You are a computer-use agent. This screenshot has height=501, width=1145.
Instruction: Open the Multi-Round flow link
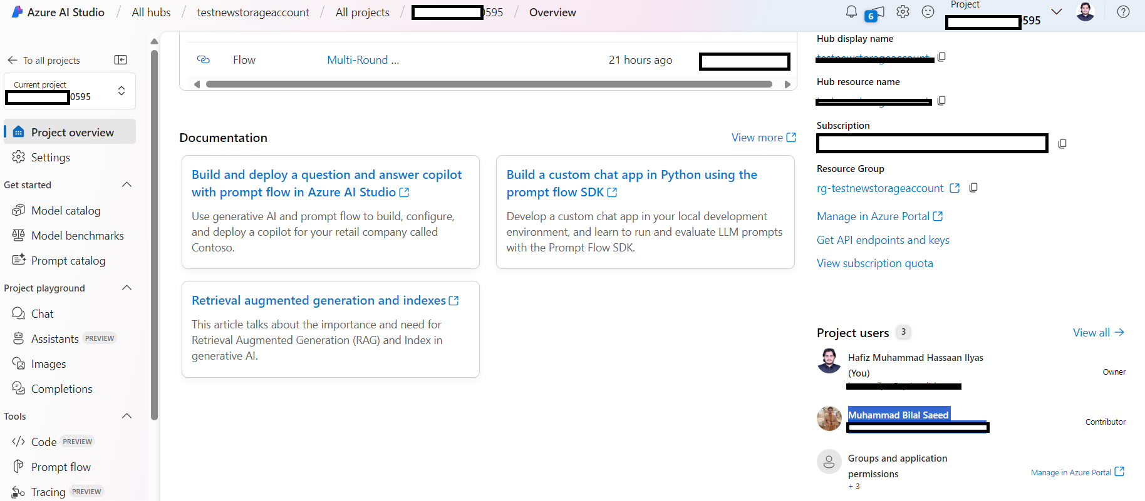[x=363, y=60]
